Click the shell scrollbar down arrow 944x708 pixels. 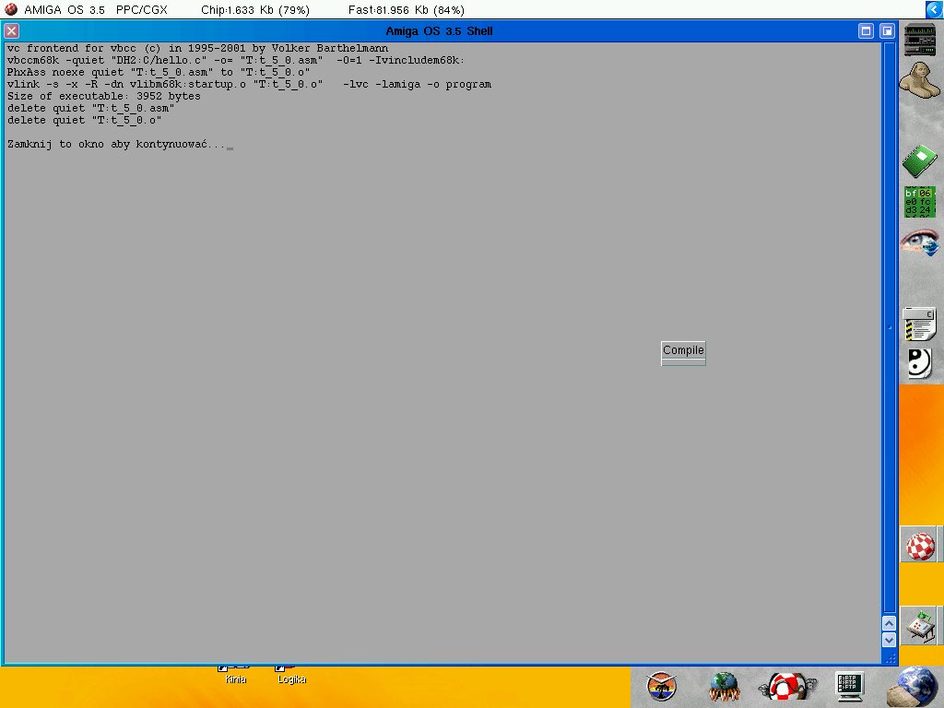click(889, 640)
